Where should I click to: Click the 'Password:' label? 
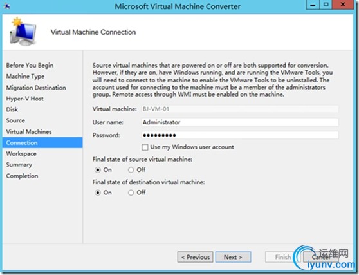click(106, 135)
